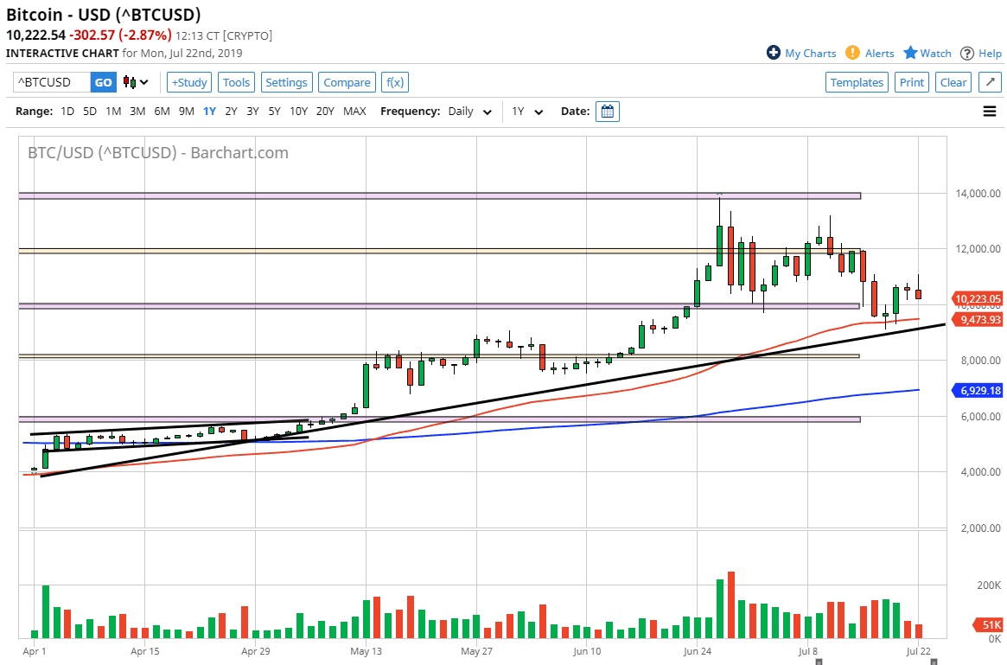
Task: Click the Clear button
Action: pyautogui.click(x=953, y=81)
